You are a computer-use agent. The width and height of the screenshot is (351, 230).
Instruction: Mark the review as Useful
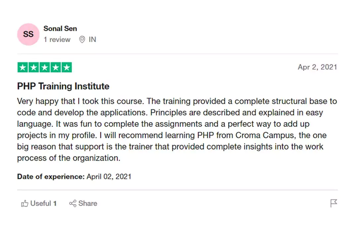click(40, 204)
